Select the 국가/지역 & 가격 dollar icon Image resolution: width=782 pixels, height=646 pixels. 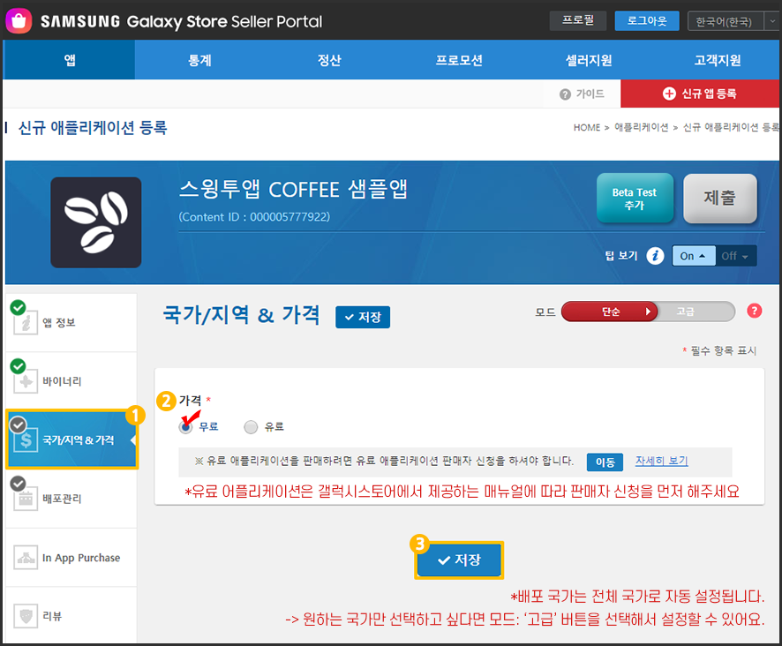(26, 439)
